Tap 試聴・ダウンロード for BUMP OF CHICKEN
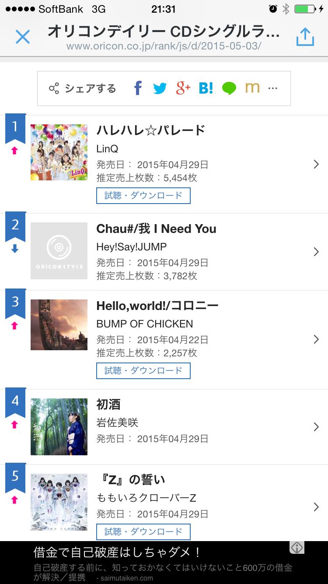The width and height of the screenshot is (328, 584). point(143,371)
